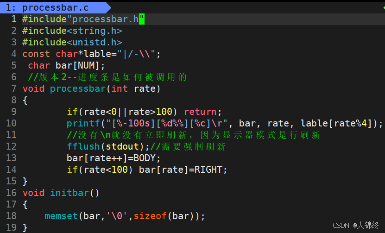This screenshot has width=385, height=233.
Task: Click the initbar function name
Action: tap(69, 193)
